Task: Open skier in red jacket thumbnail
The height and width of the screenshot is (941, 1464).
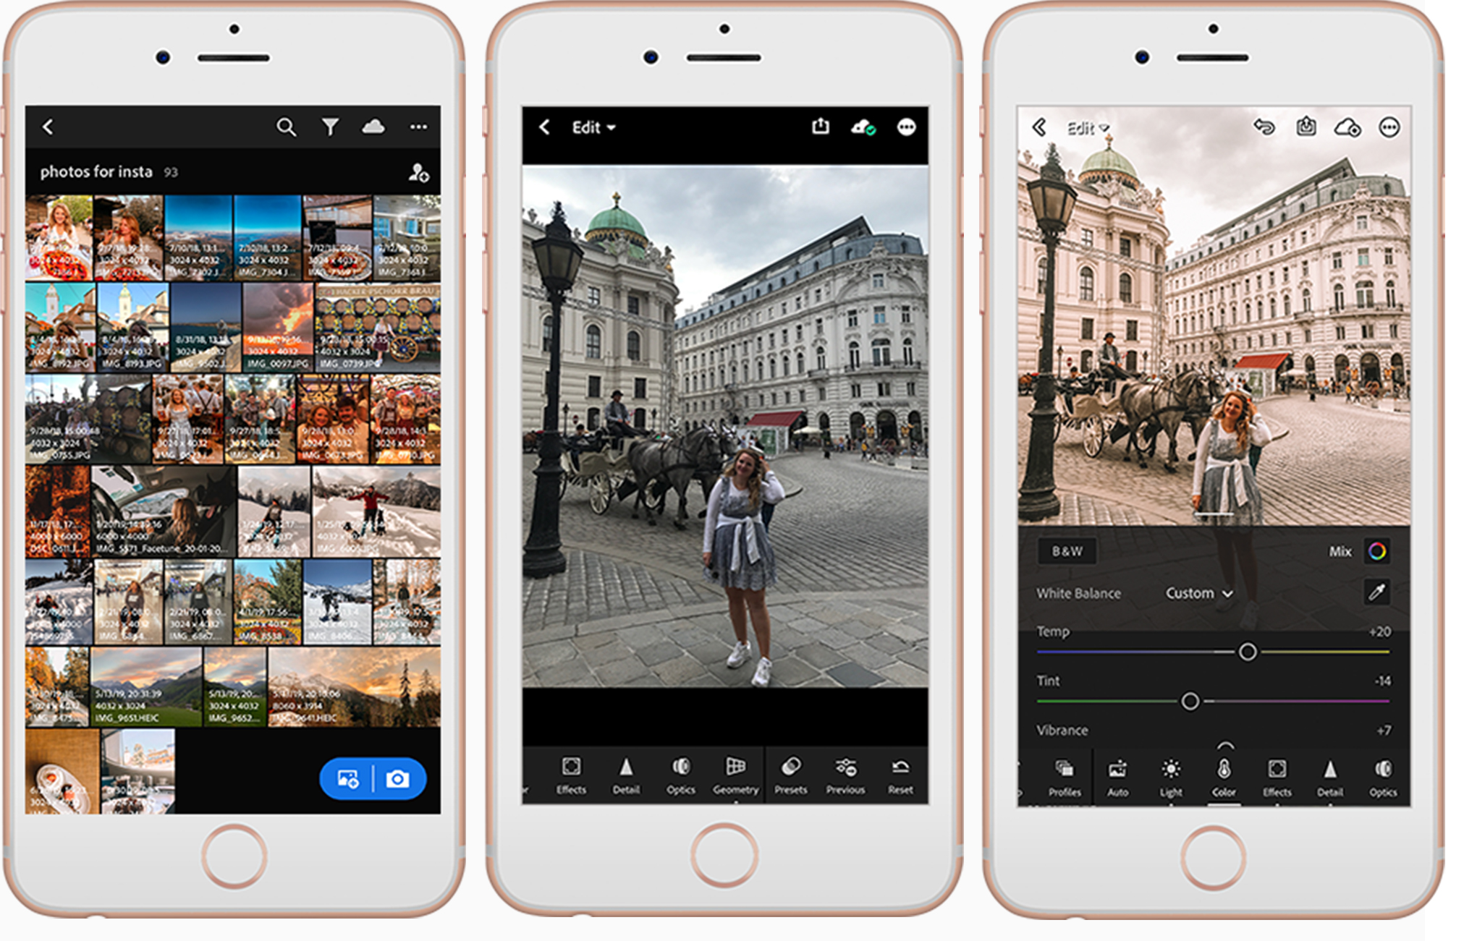Action: click(x=376, y=511)
